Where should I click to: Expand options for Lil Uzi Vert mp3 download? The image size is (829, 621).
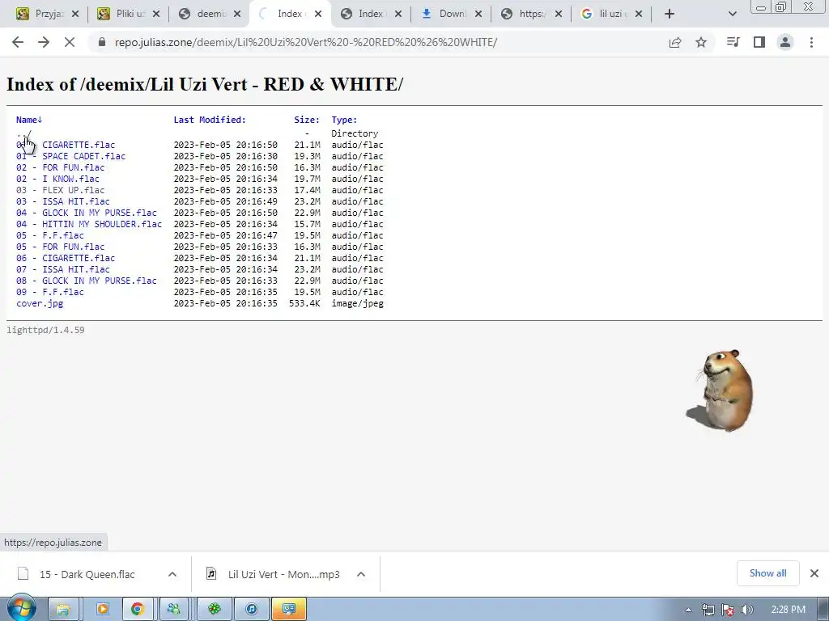tap(361, 574)
